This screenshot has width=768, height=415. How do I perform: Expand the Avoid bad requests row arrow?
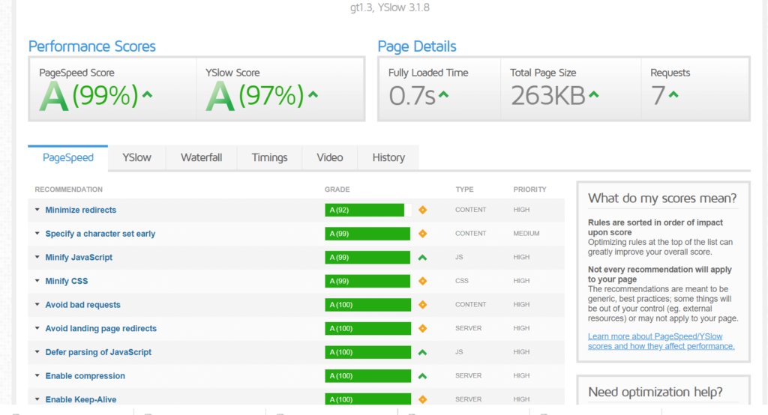(37, 304)
